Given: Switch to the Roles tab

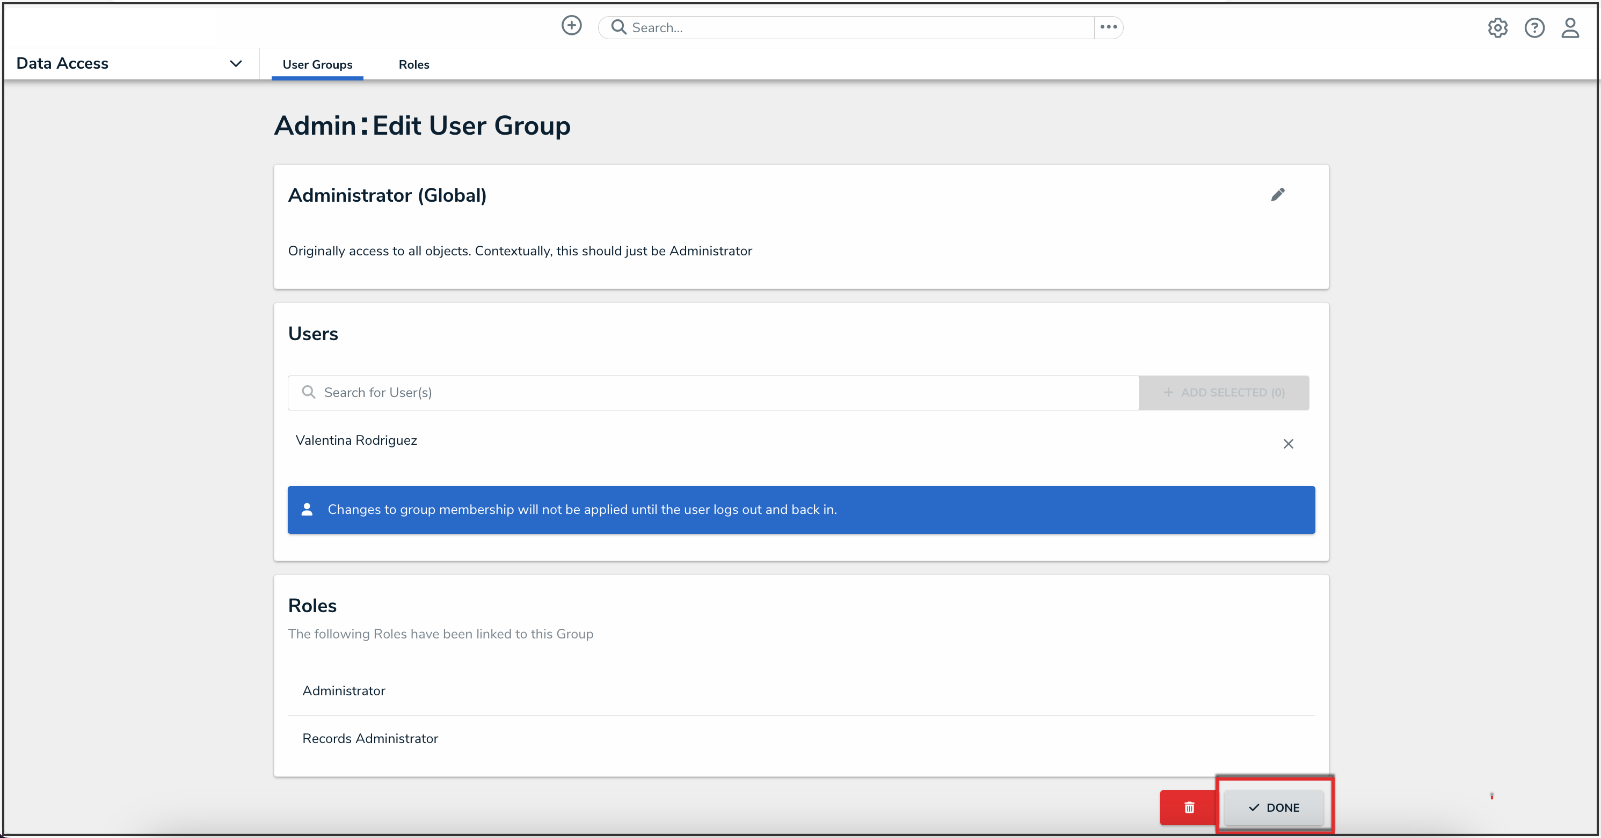Looking at the screenshot, I should tap(413, 64).
